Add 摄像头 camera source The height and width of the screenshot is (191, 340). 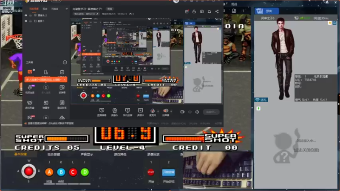point(114,112)
